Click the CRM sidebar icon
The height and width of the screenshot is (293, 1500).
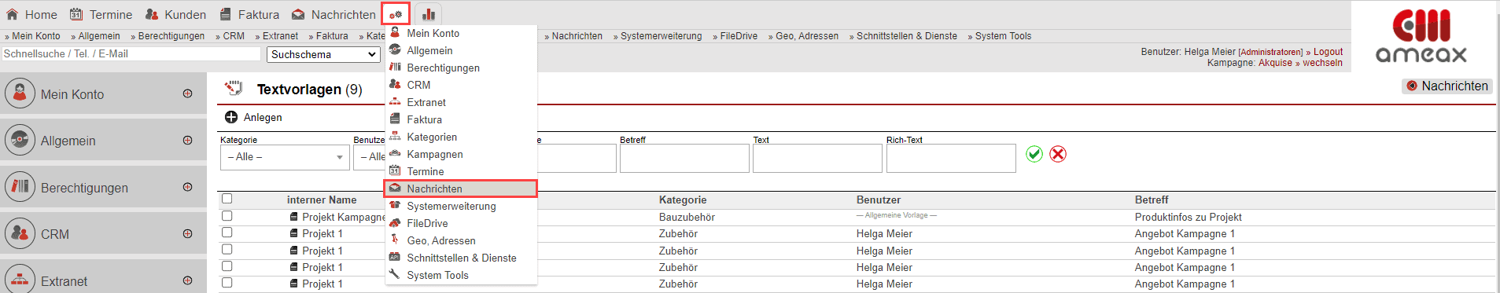click(20, 233)
